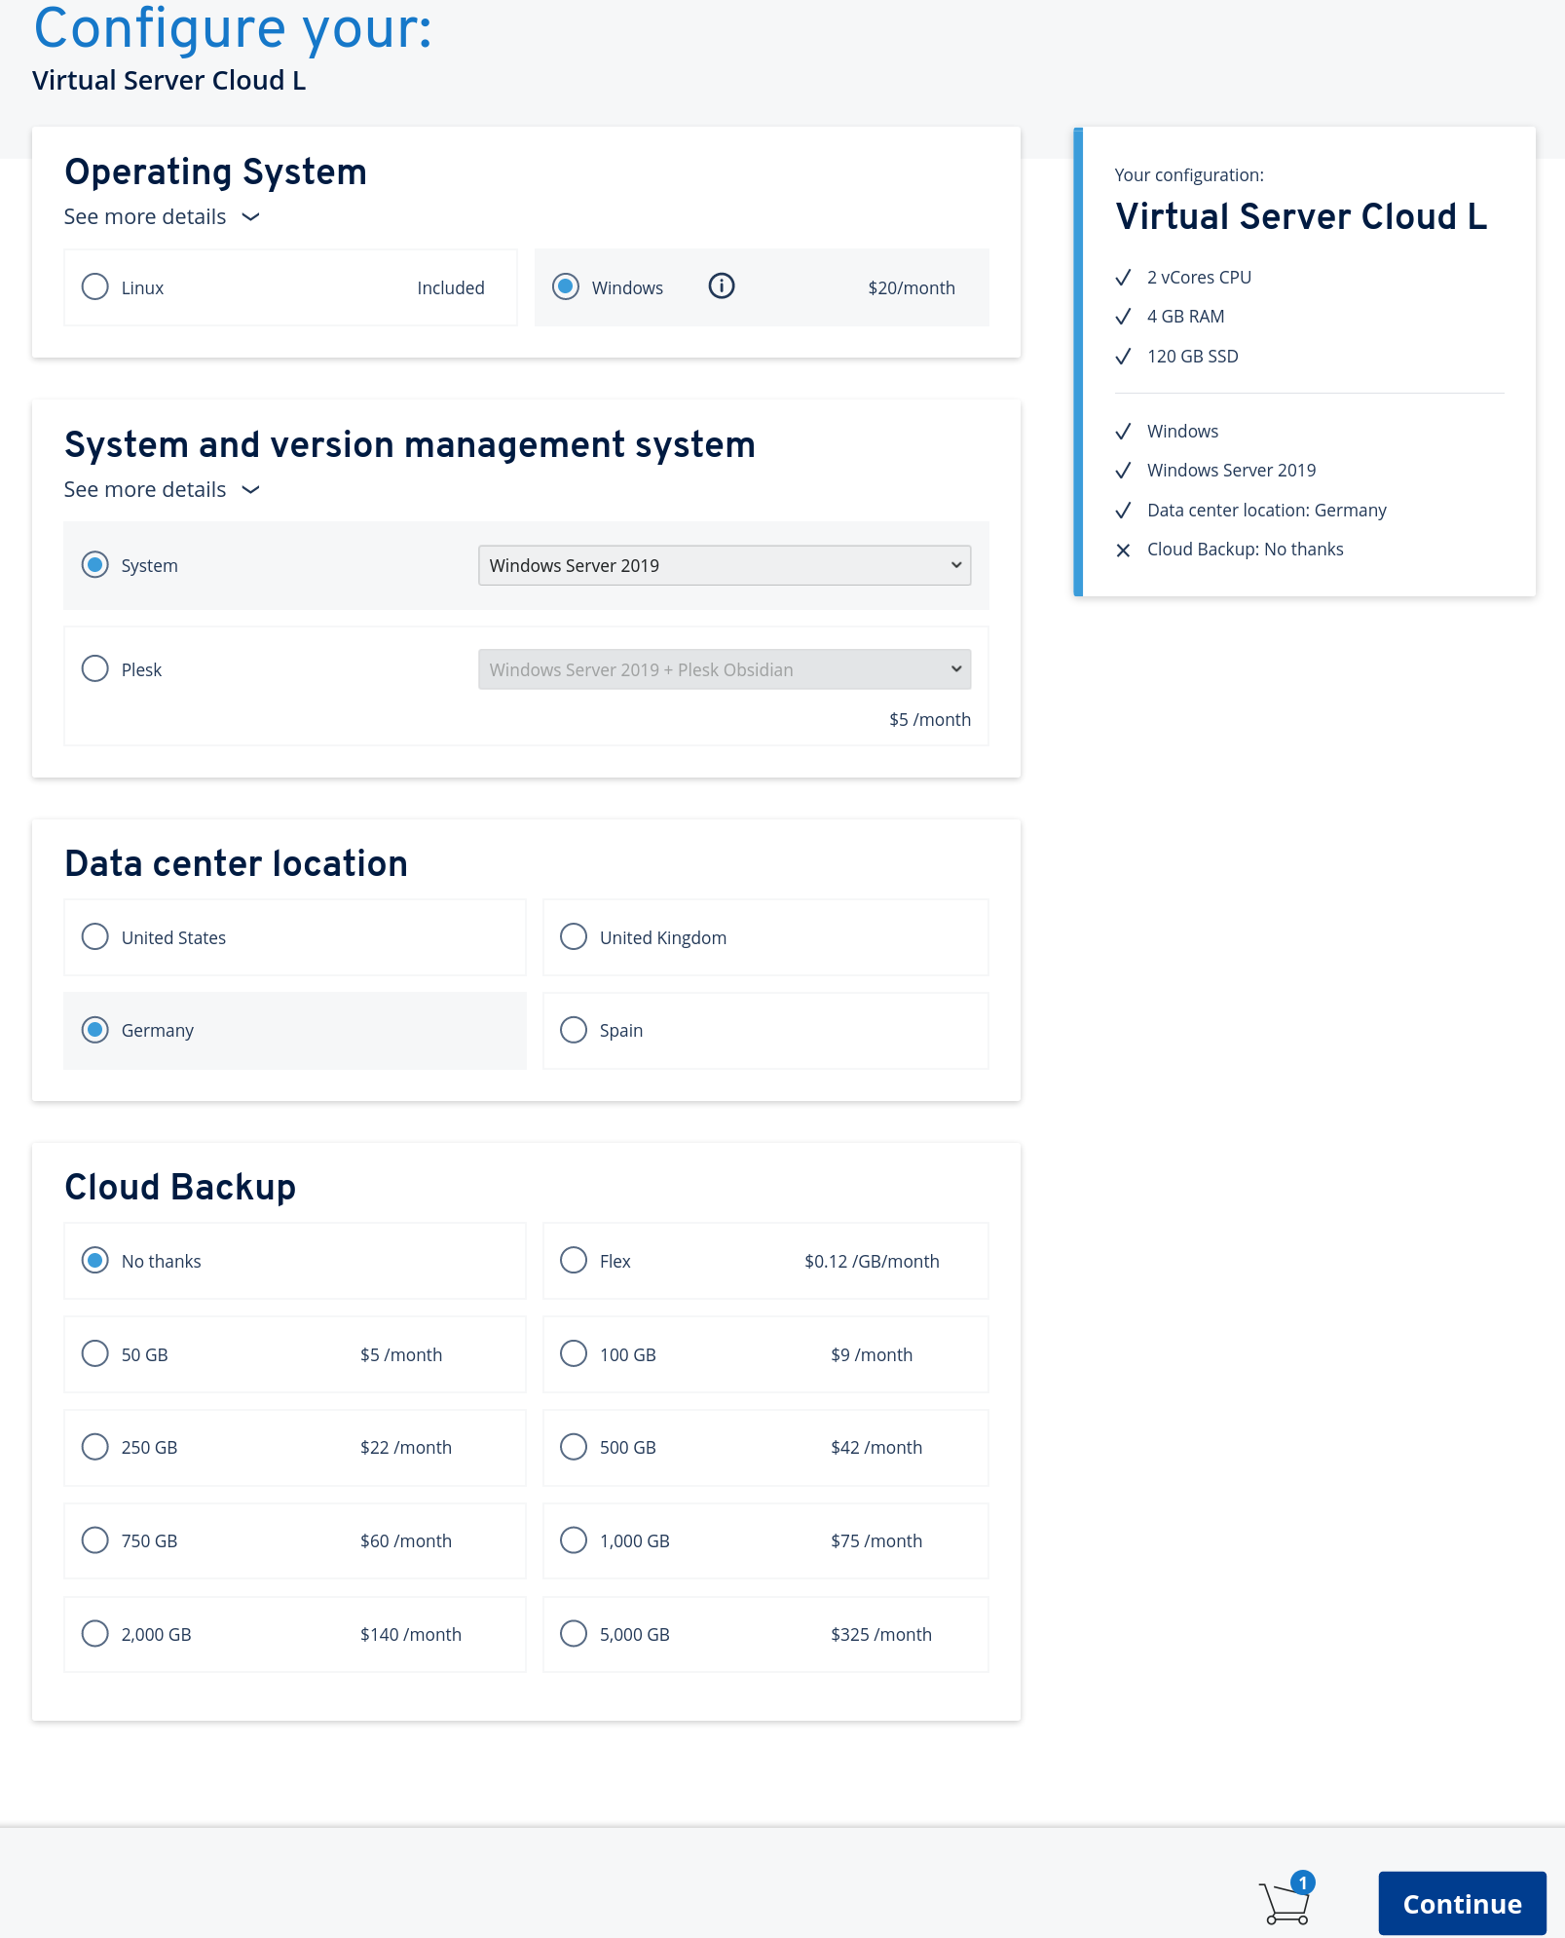This screenshot has width=1565, height=1938.
Task: Click the $5 /month Plesk price
Action: pyautogui.click(x=930, y=720)
